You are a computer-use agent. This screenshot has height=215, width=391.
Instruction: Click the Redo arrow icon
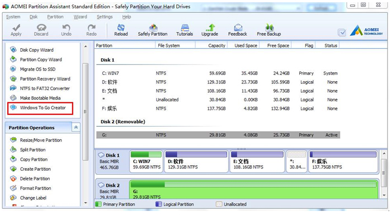(91, 27)
